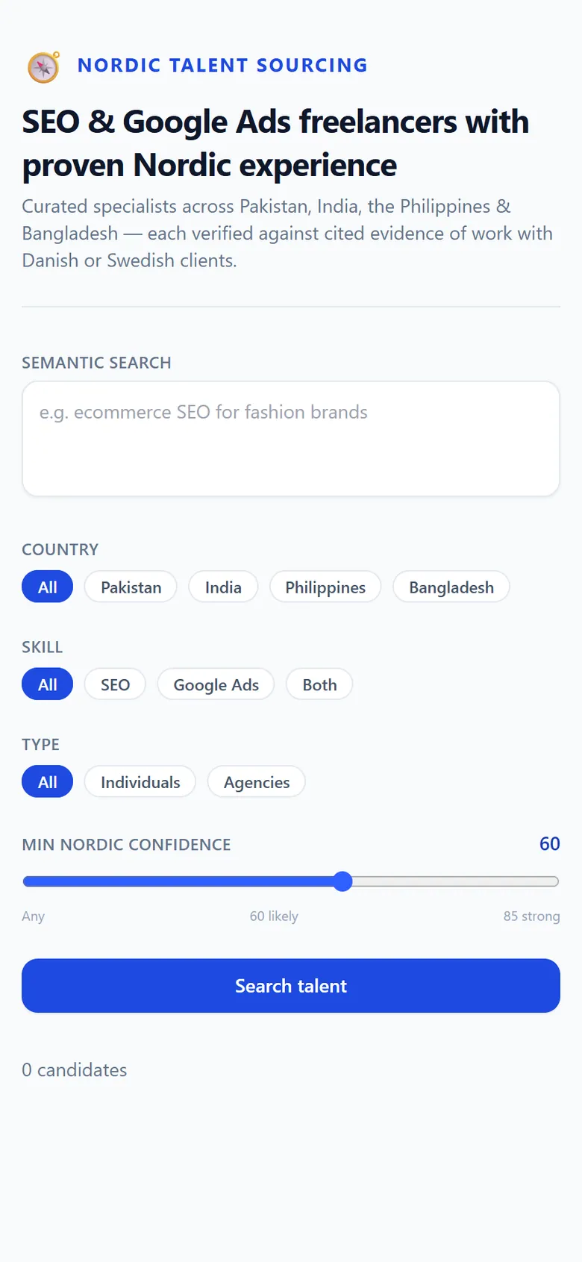
Task: Open the Nordic Talent Sourcing brand link
Action: point(222,66)
